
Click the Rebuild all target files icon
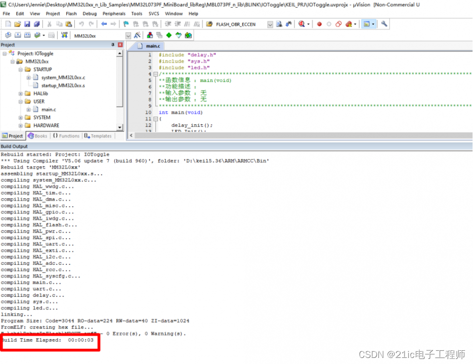click(x=28, y=35)
